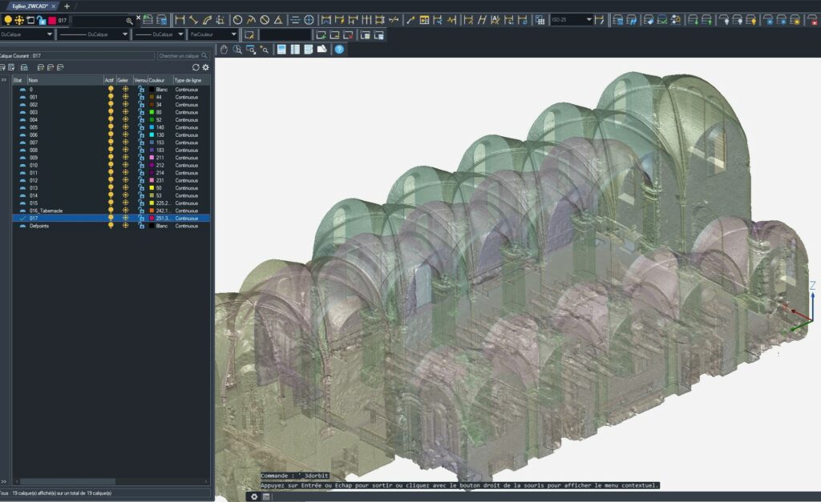Click the settings gear in command line
Image resolution: width=821 pixels, height=502 pixels.
point(254,496)
